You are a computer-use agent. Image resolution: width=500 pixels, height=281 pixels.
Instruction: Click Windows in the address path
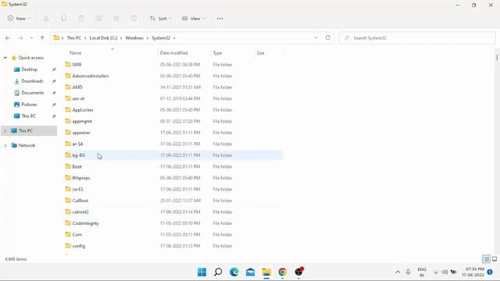(134, 38)
